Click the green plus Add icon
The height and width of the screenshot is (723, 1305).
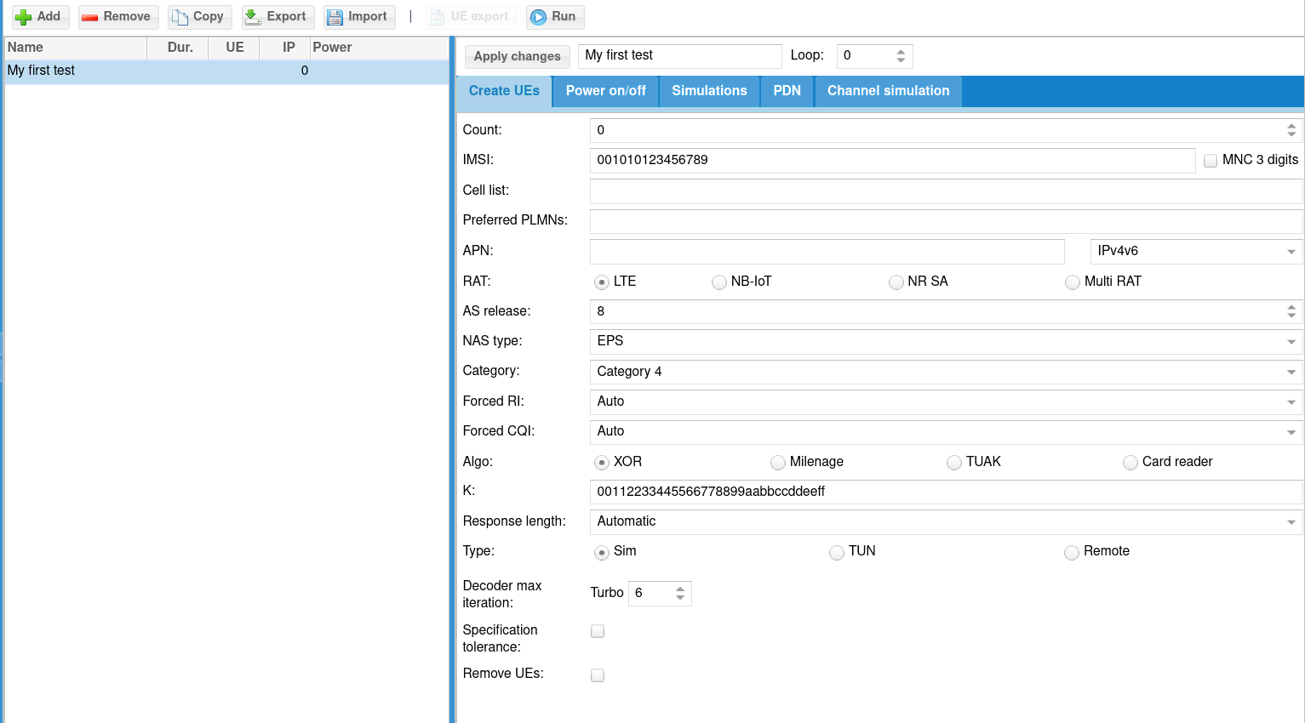(x=24, y=17)
